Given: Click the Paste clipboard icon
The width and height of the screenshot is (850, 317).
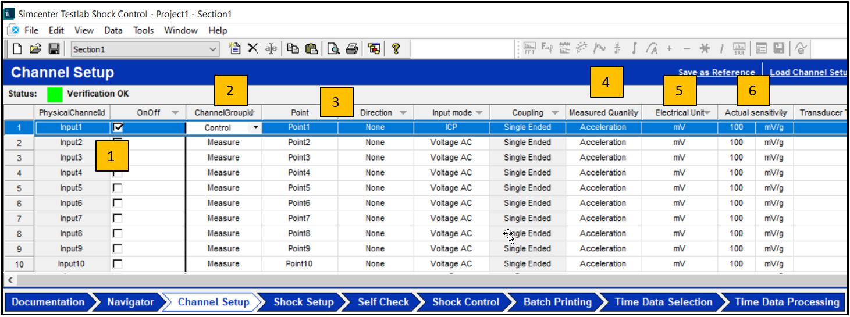Looking at the screenshot, I should pyautogui.click(x=312, y=49).
